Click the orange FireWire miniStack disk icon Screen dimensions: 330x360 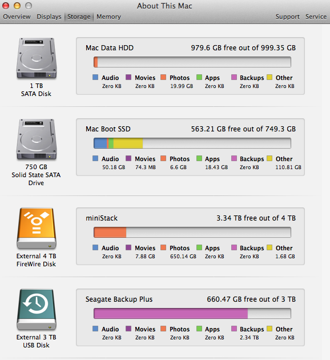37,229
